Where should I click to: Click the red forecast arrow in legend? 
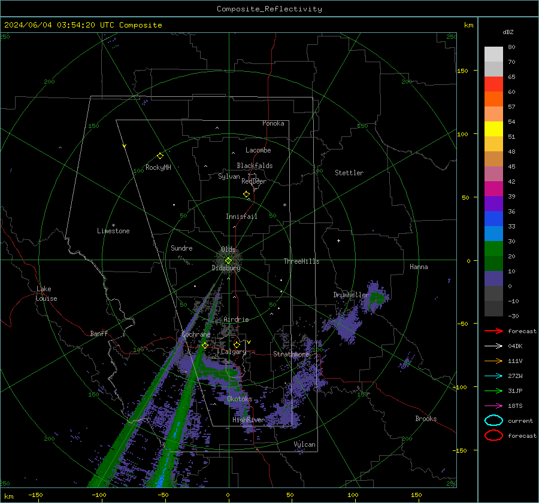(493, 331)
